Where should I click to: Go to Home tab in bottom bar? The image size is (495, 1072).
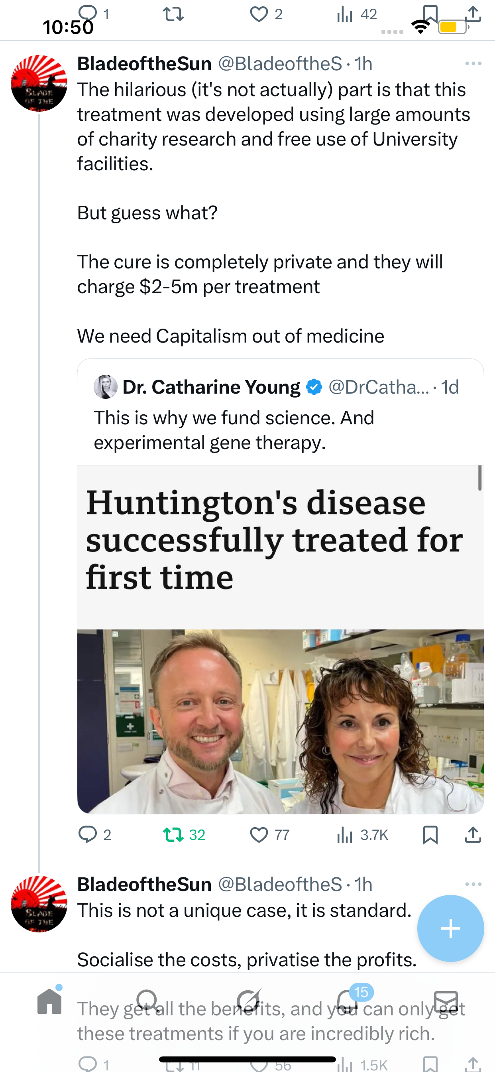click(49, 1001)
